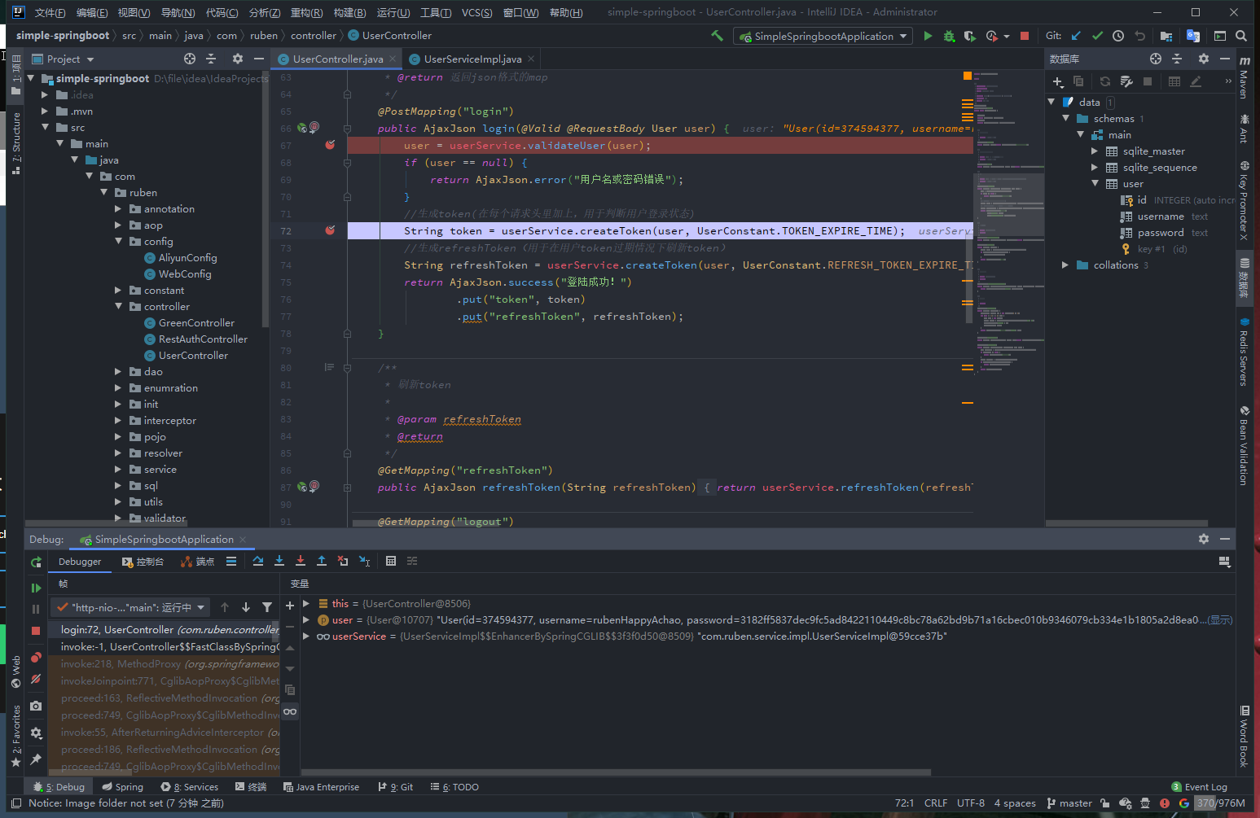Screen dimensions: 1260x818
Task: Toggle the breakpoint on line 72
Action: click(x=330, y=230)
